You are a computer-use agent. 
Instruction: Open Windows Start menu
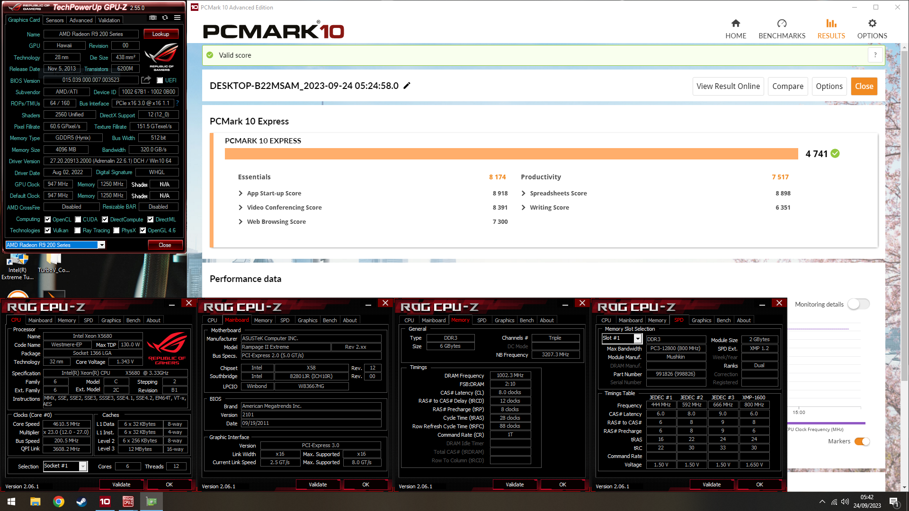click(11, 502)
